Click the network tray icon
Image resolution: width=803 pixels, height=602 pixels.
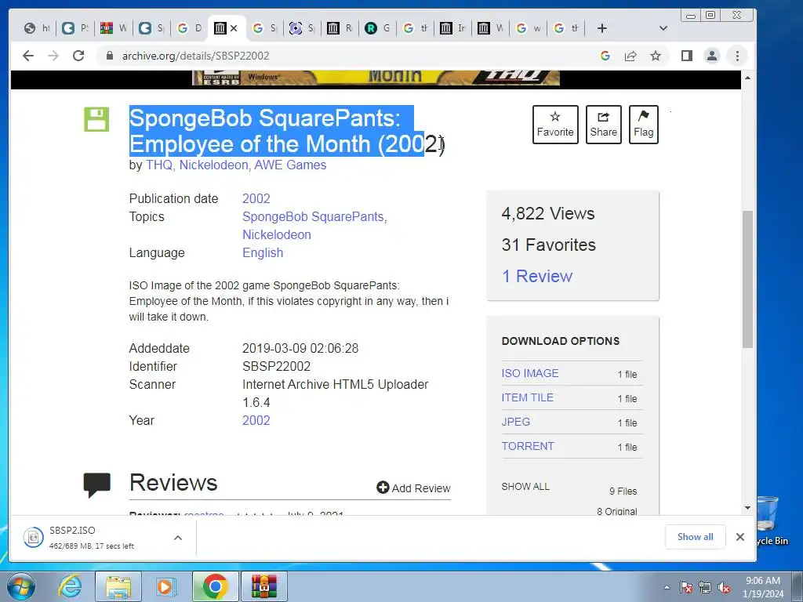pos(705,588)
